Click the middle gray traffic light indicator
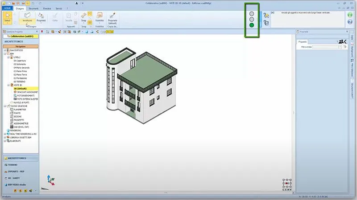Viewport: 357px width, 200px height. click(252, 20)
